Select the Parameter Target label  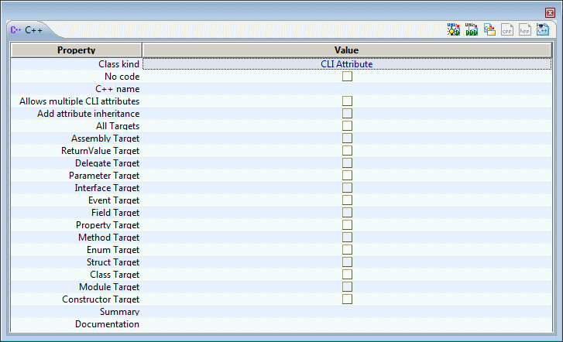104,176
